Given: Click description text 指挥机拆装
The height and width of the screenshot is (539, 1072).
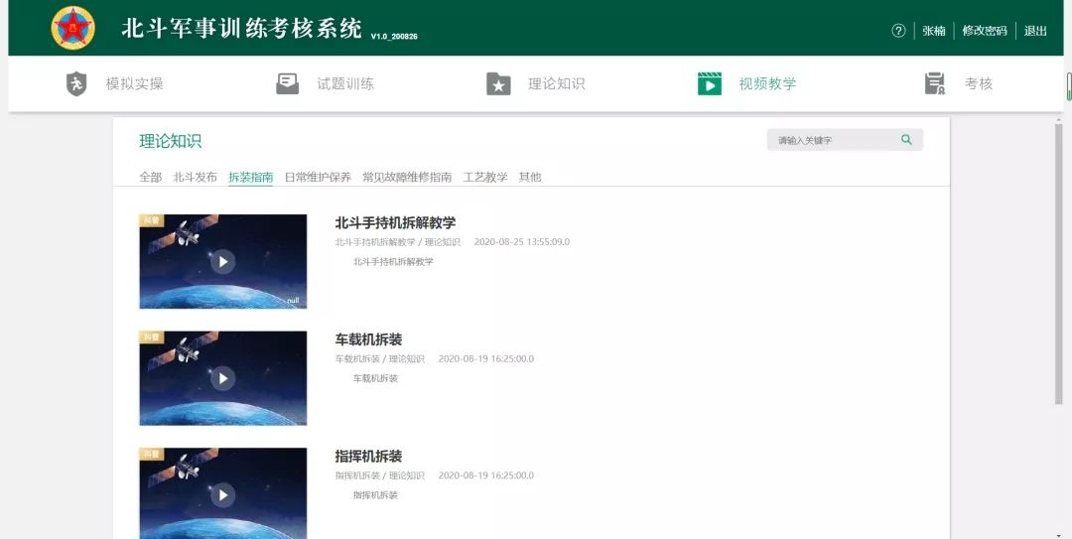Looking at the screenshot, I should (x=375, y=494).
